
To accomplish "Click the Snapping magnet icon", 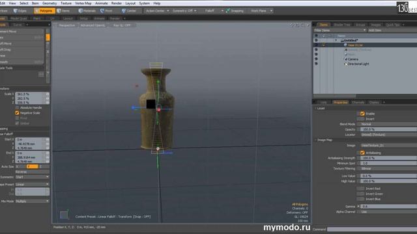I will (x=228, y=11).
